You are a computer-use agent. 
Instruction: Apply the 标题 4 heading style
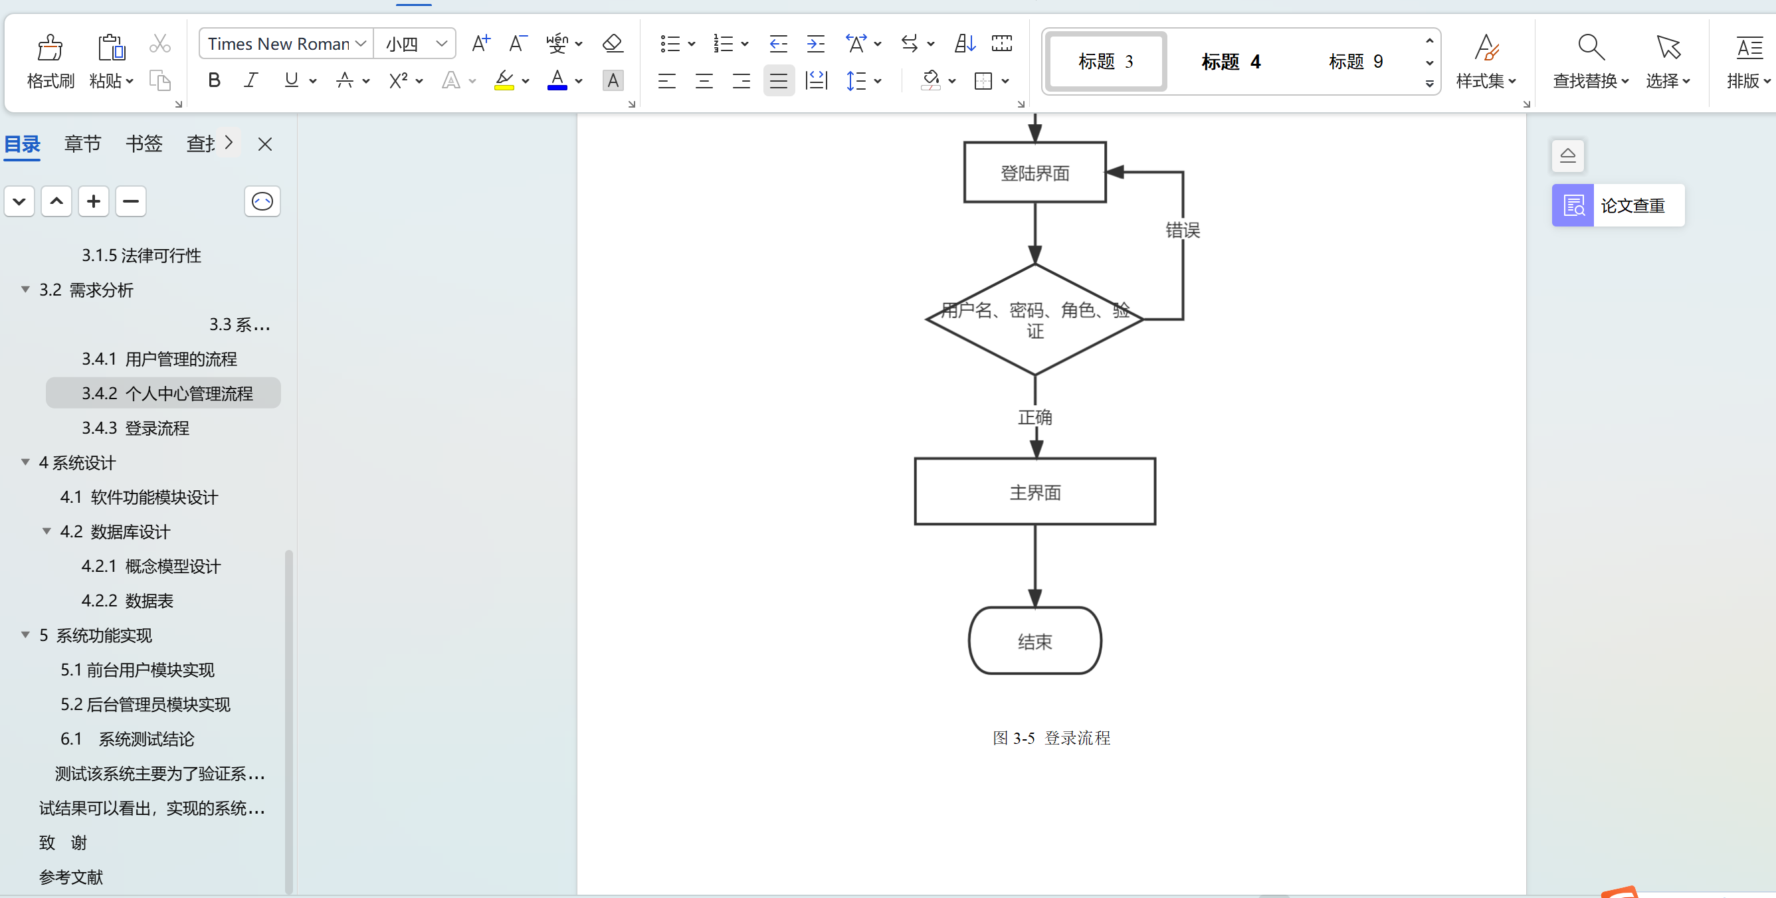1231,61
